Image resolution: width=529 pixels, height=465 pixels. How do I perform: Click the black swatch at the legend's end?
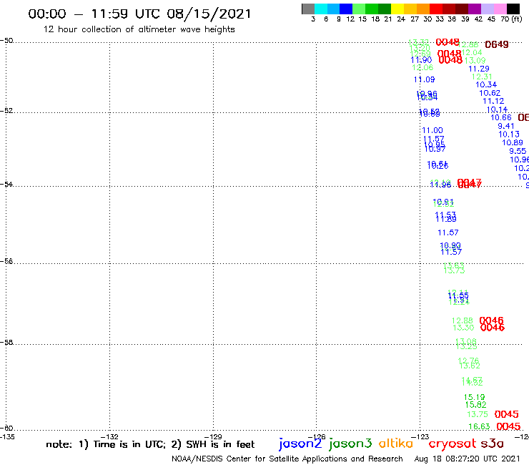pyautogui.click(x=513, y=9)
